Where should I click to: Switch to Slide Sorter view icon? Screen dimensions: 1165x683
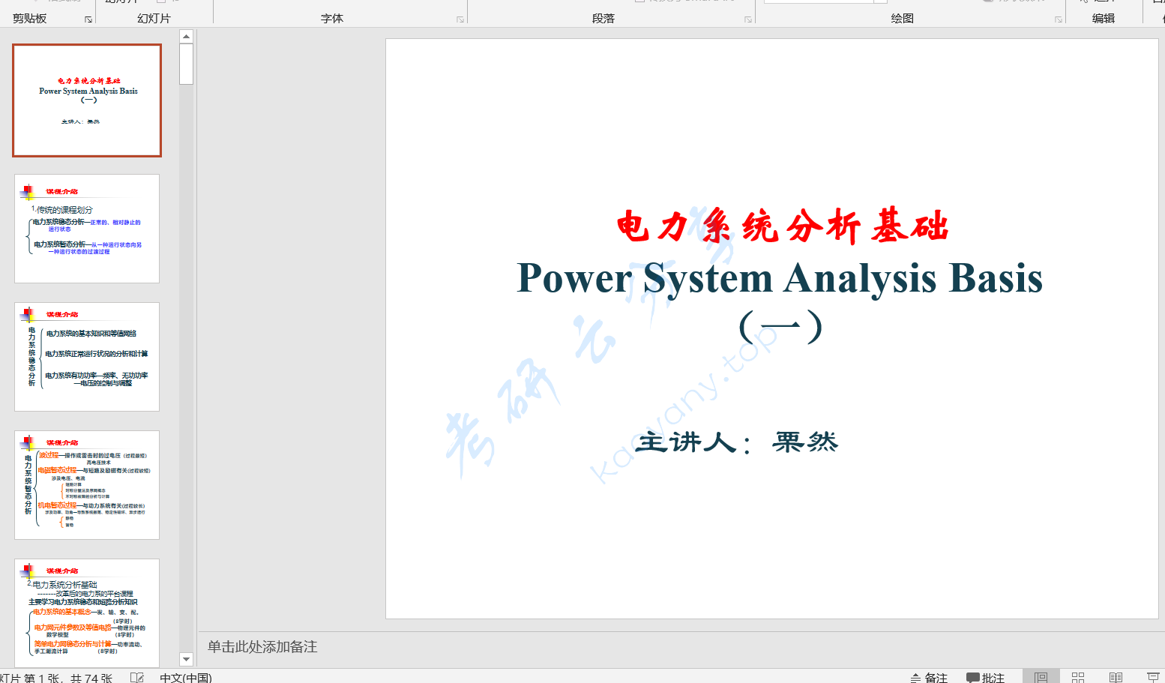[x=1078, y=678]
